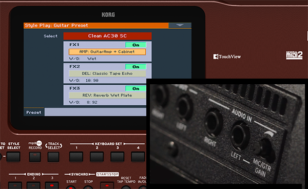Open AMP: GuitarAmp + Cabinet effect selector

click(x=107, y=52)
